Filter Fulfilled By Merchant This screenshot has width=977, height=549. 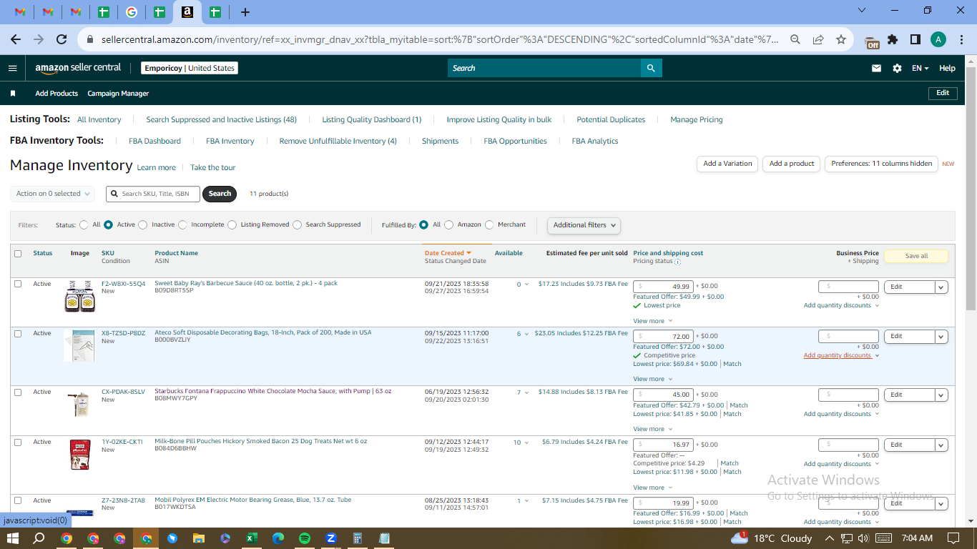pos(489,224)
